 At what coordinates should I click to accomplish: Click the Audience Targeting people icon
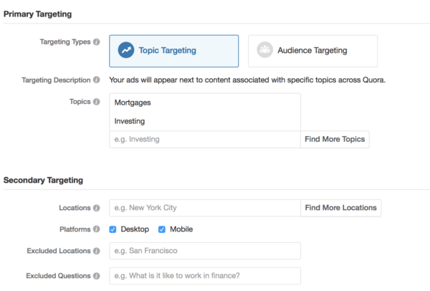tap(264, 50)
